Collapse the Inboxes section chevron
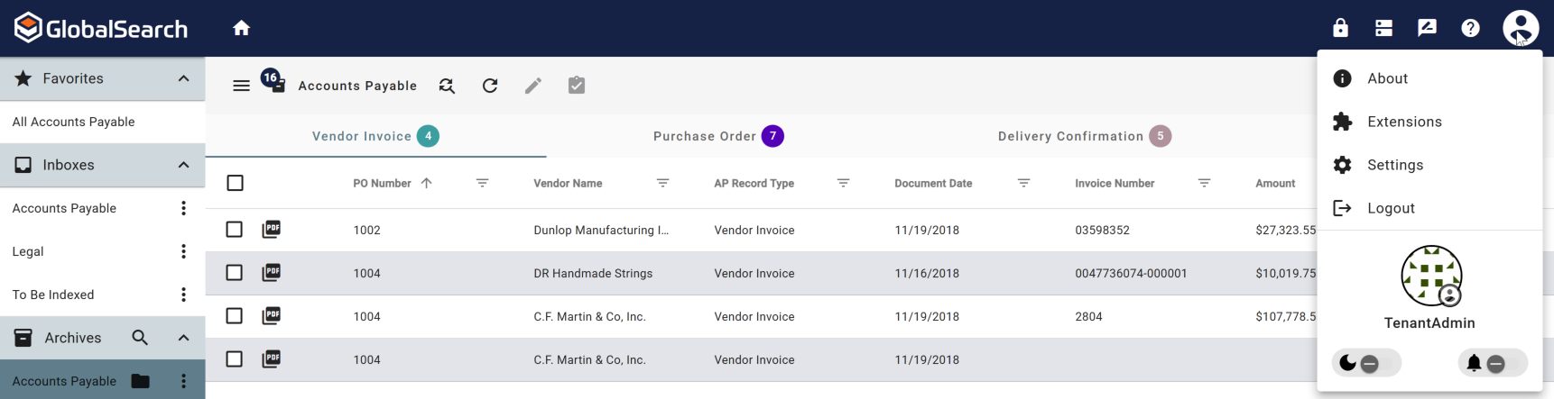The width and height of the screenshot is (1554, 399). coord(183,165)
